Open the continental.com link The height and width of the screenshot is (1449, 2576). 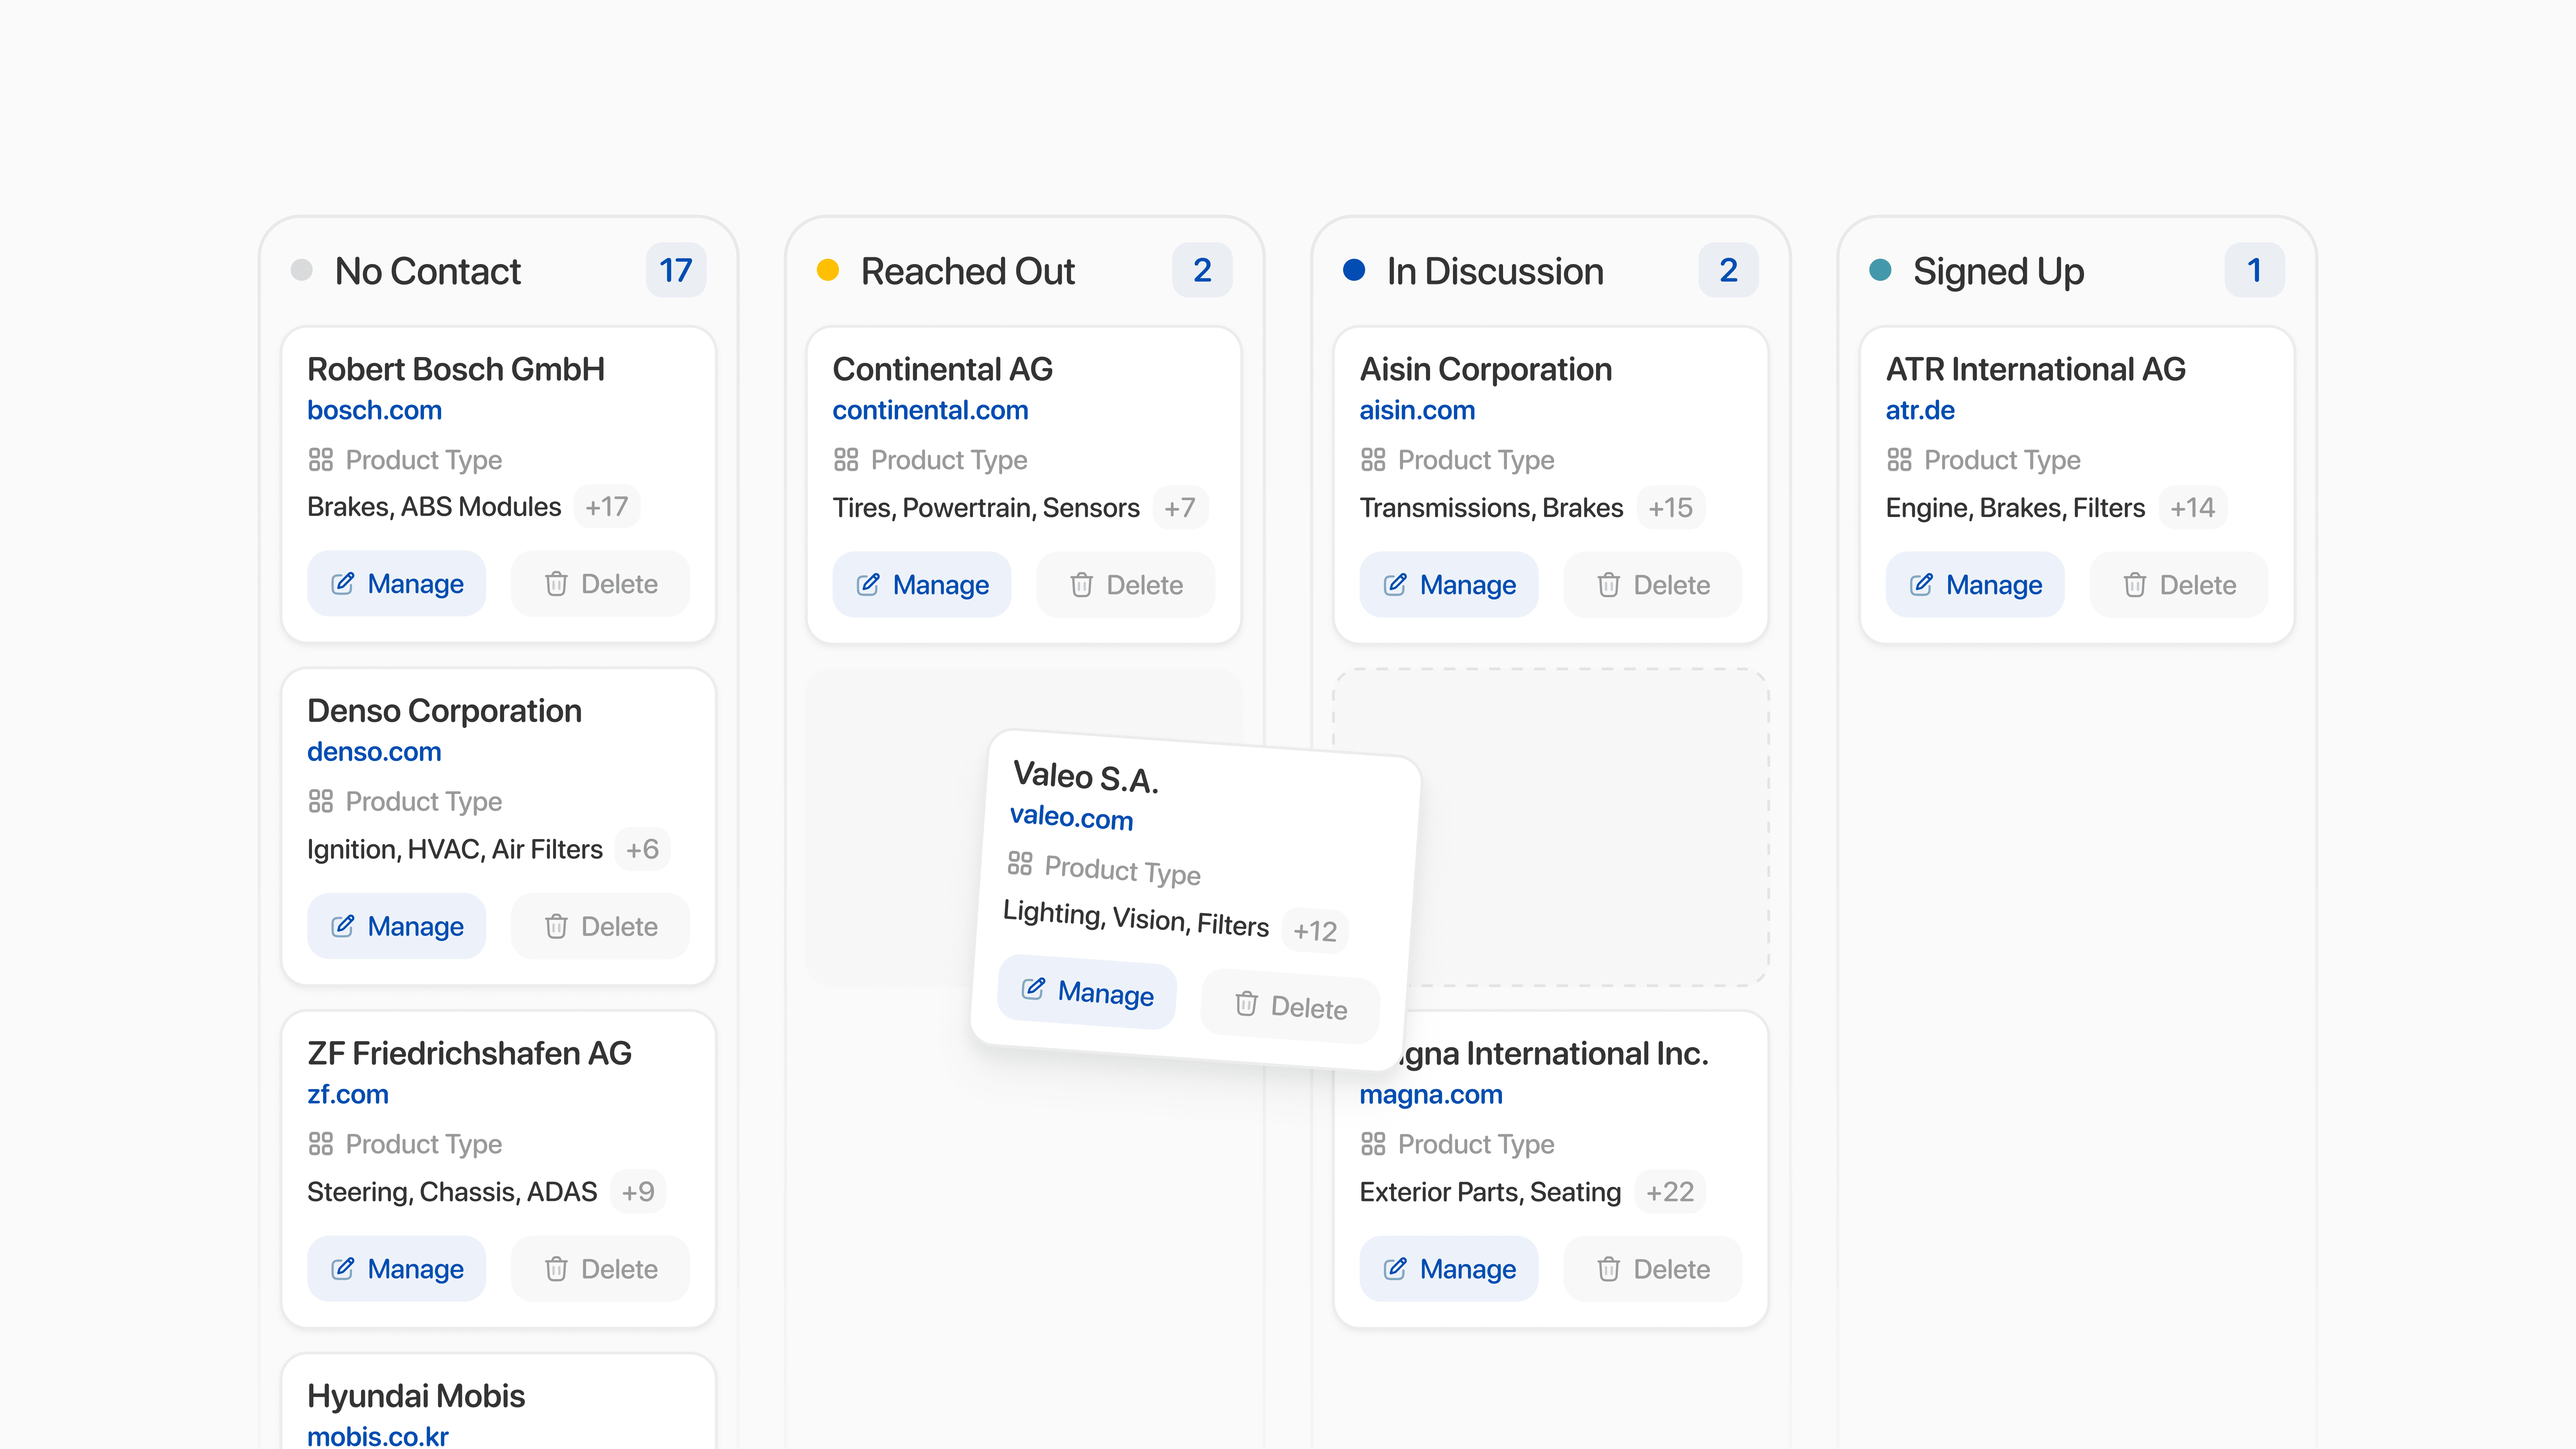(930, 410)
